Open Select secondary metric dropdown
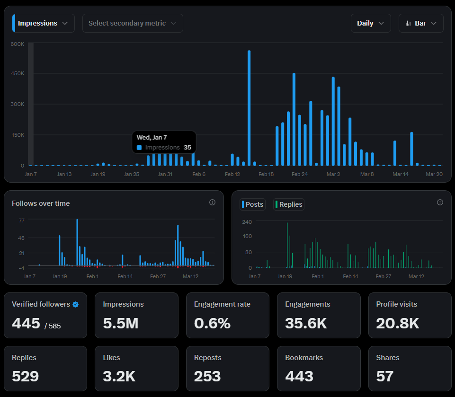 point(133,23)
